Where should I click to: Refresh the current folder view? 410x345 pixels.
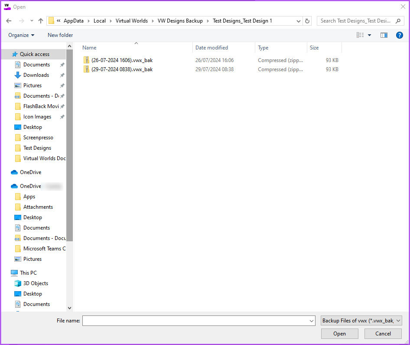(307, 21)
